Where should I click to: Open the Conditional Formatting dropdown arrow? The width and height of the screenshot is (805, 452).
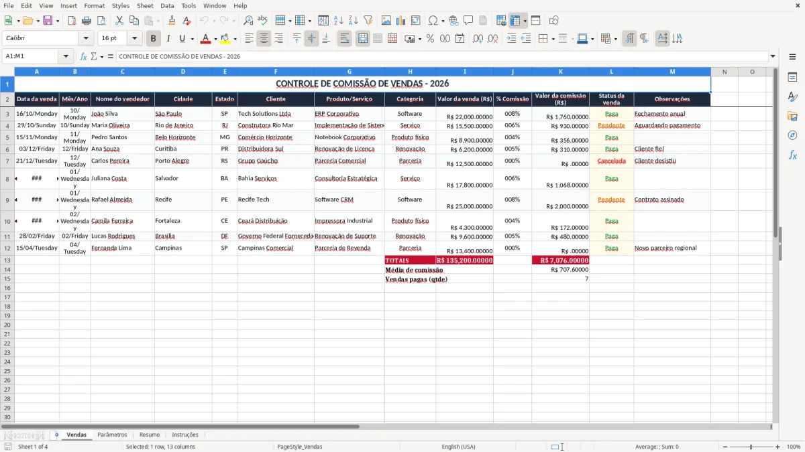[x=615, y=39]
